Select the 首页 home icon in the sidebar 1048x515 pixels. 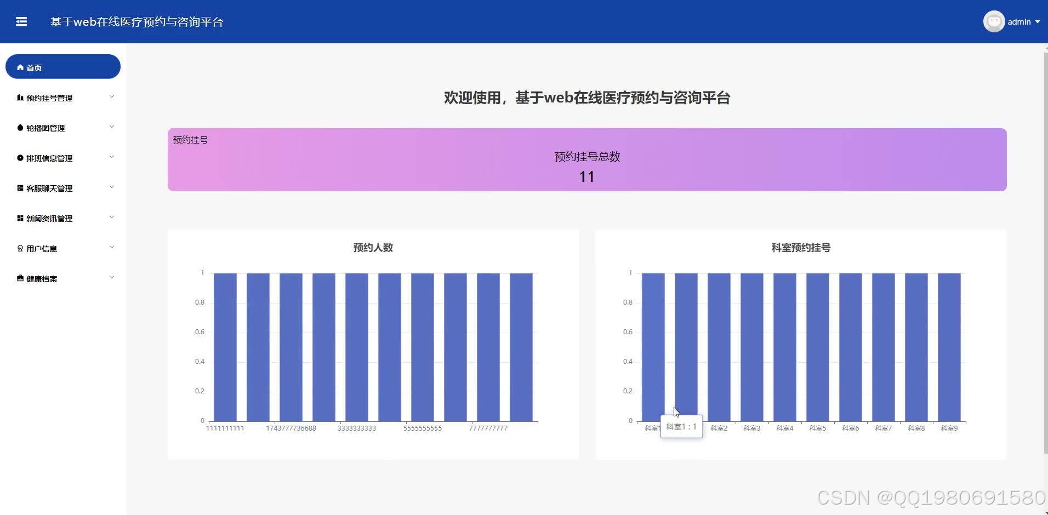pos(20,67)
